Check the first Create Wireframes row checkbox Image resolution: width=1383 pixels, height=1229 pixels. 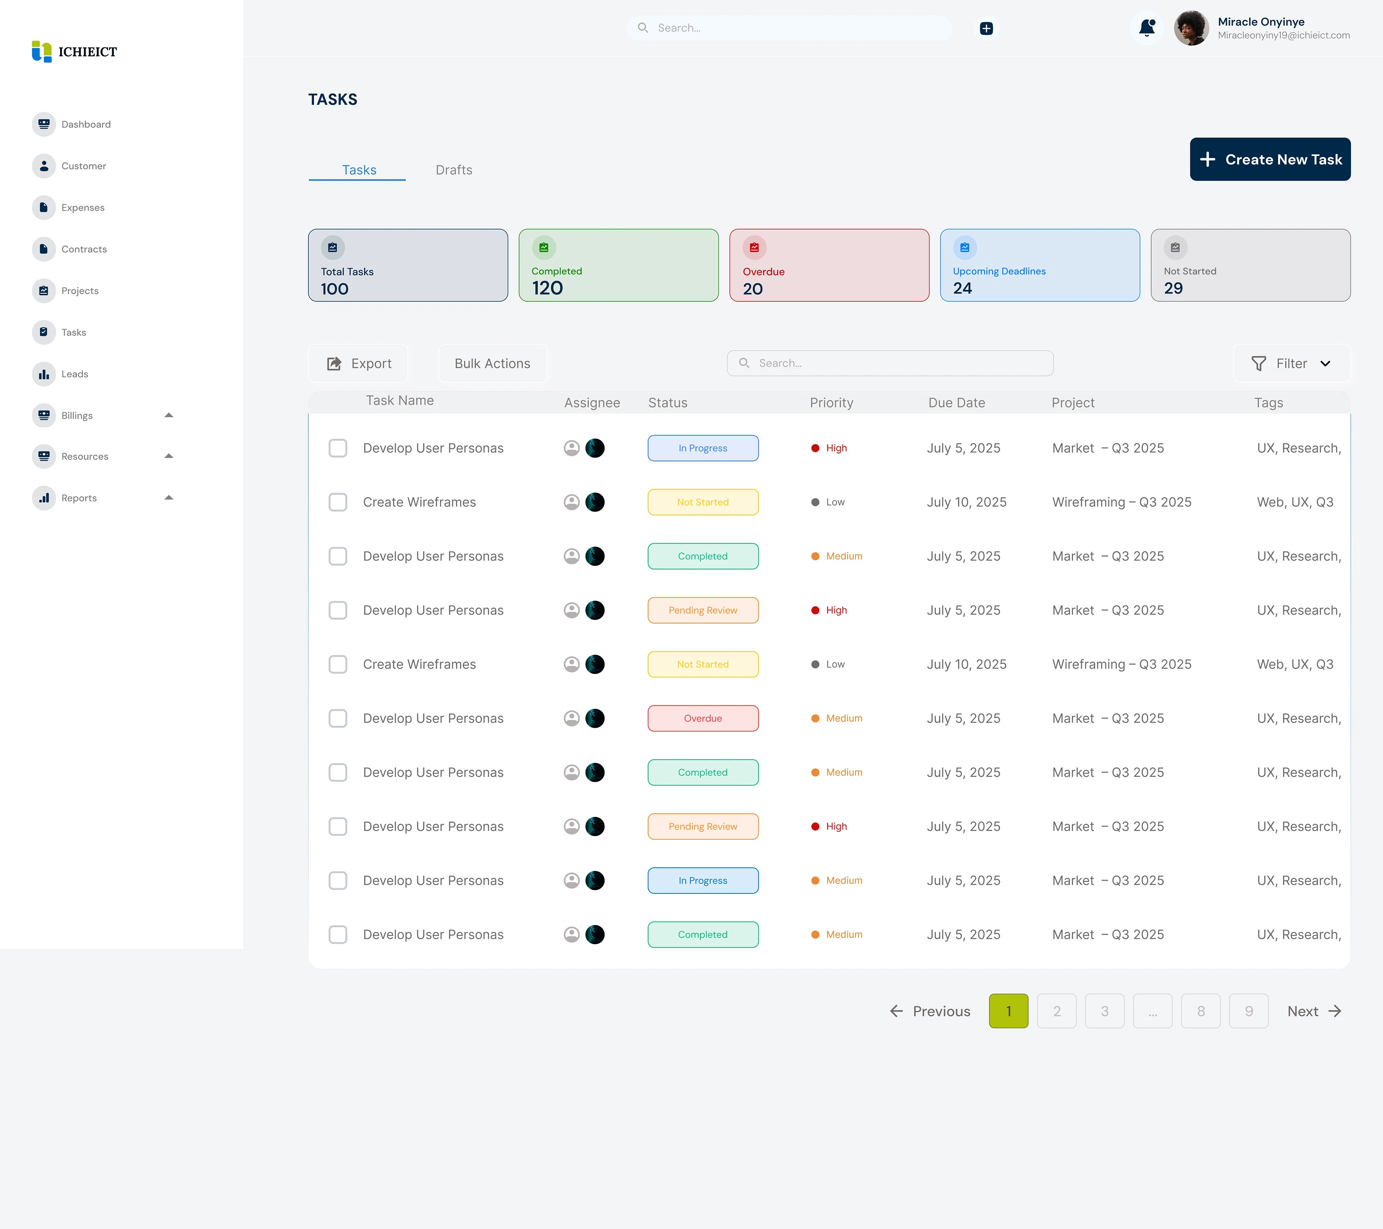click(x=337, y=502)
